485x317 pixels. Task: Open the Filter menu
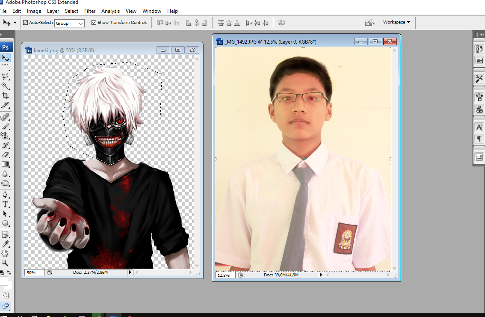tap(90, 11)
